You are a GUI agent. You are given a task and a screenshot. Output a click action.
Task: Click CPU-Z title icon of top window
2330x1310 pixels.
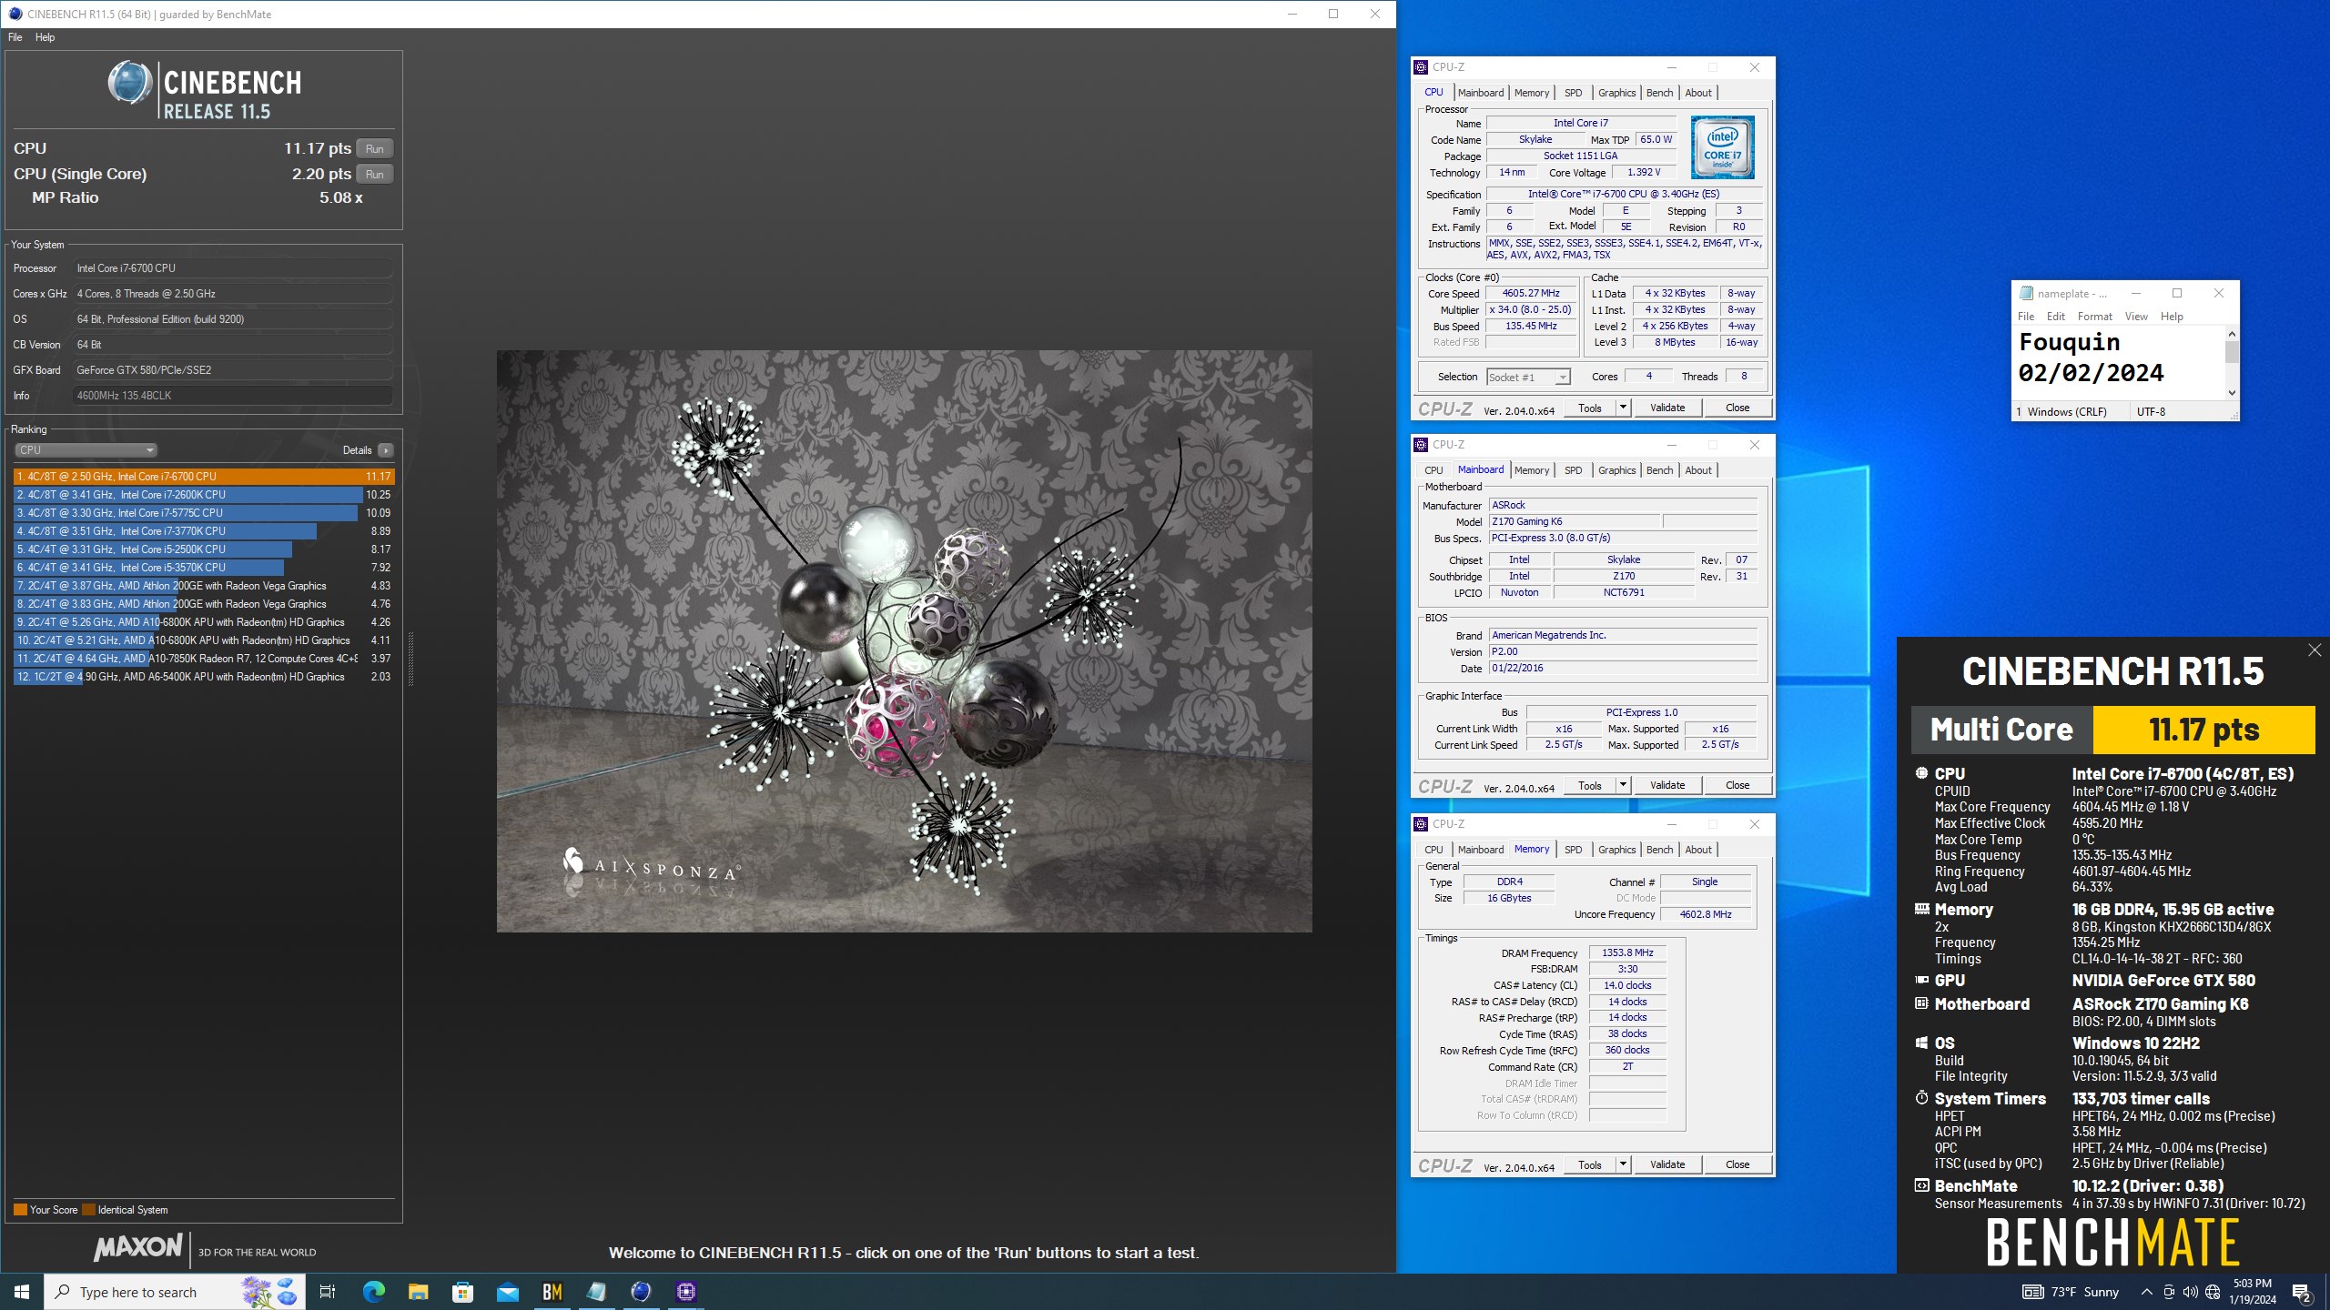pyautogui.click(x=1421, y=67)
